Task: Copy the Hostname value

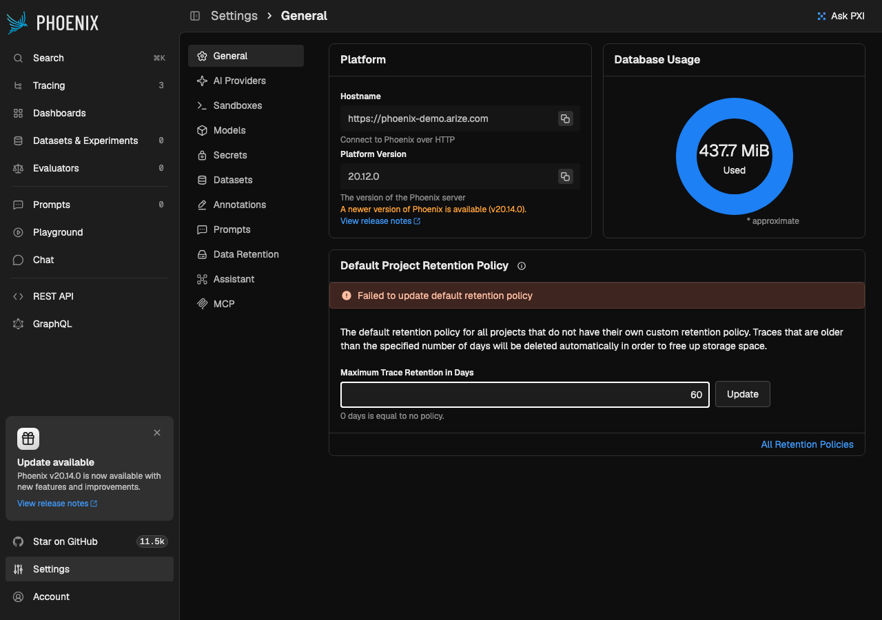Action: [565, 118]
